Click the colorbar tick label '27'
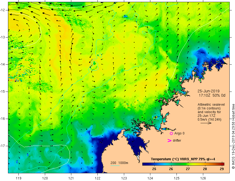235x181 pixels. coord(188,169)
